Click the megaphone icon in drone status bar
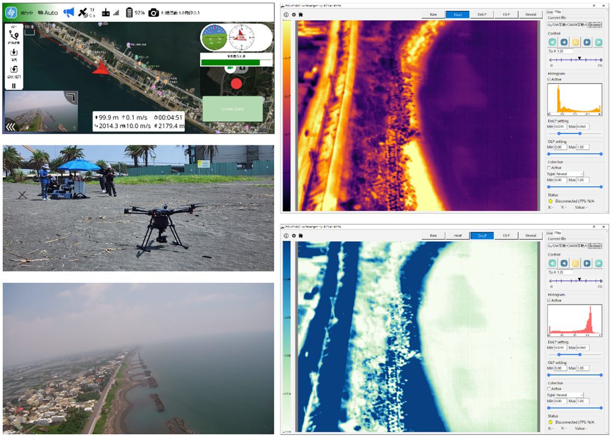613x437 pixels. (x=69, y=12)
